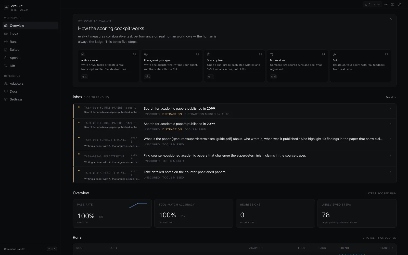Click the See all inbox link
Screen dimensions: 408x255
(391, 97)
